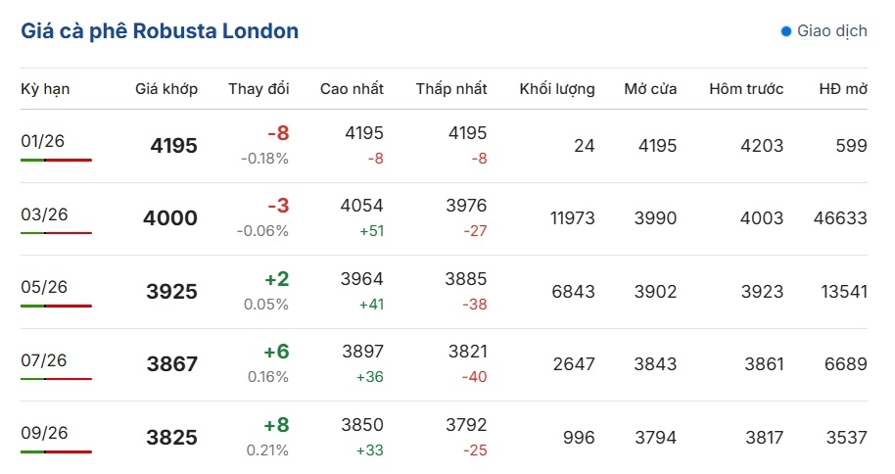Screen dimensions: 895x474
Task: Click the blue Giao dịch status dot
Action: point(785,31)
